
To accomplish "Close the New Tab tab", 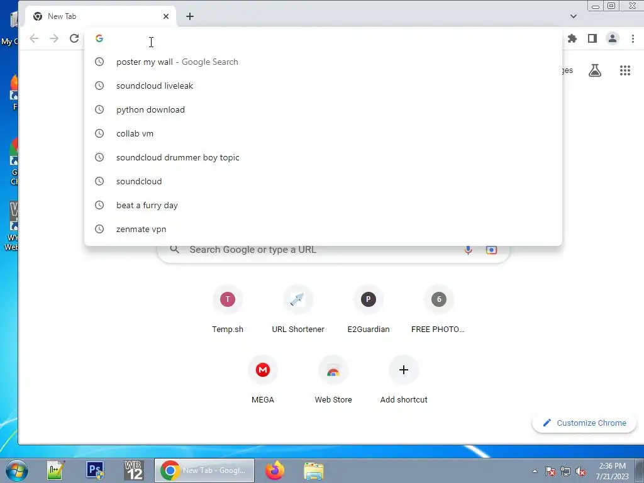I will pos(166,16).
